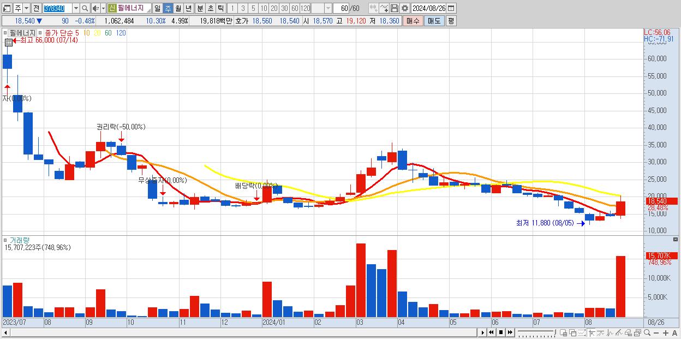Viewport: 681px width, 339px height.
Task: Click the 필에너지 label in chart legend
Action: 22,33
